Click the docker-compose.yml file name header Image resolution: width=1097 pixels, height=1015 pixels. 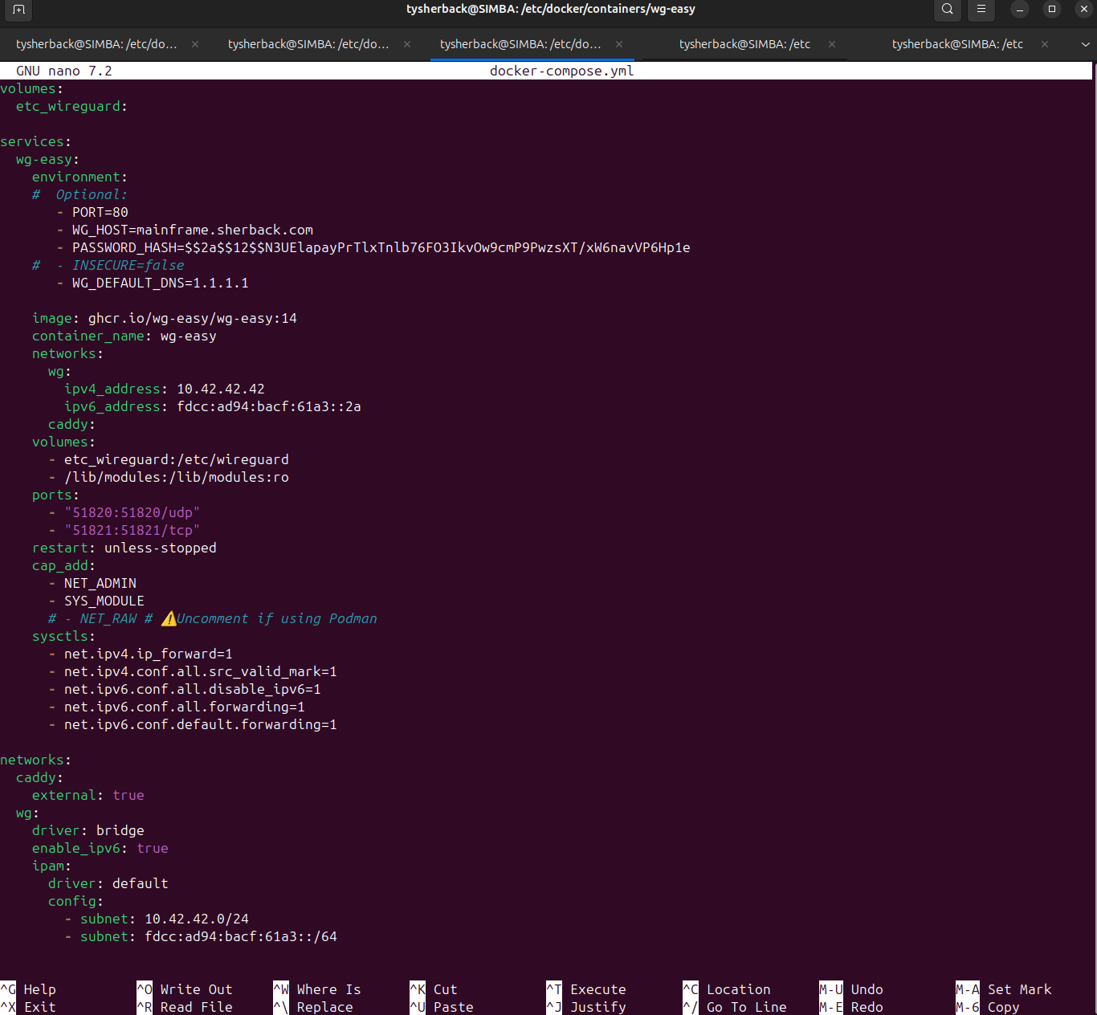pos(562,71)
